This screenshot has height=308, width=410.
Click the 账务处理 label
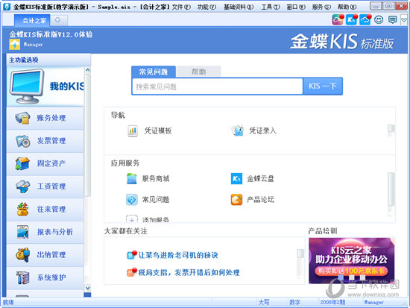(51, 118)
